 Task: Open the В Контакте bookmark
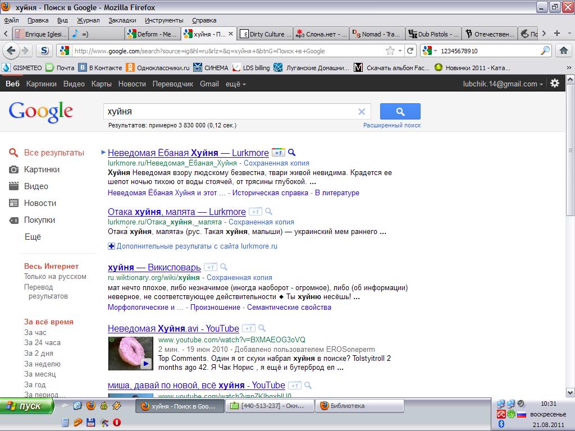[x=101, y=68]
